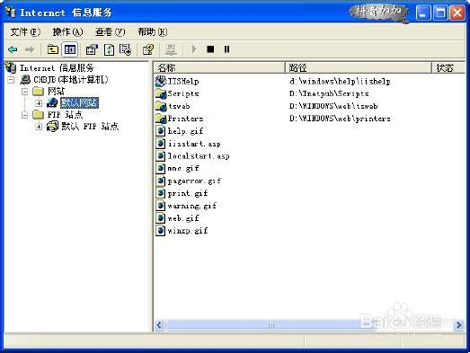Select the pagerror.gif file name
This screenshot has height=353, width=470.
(194, 181)
